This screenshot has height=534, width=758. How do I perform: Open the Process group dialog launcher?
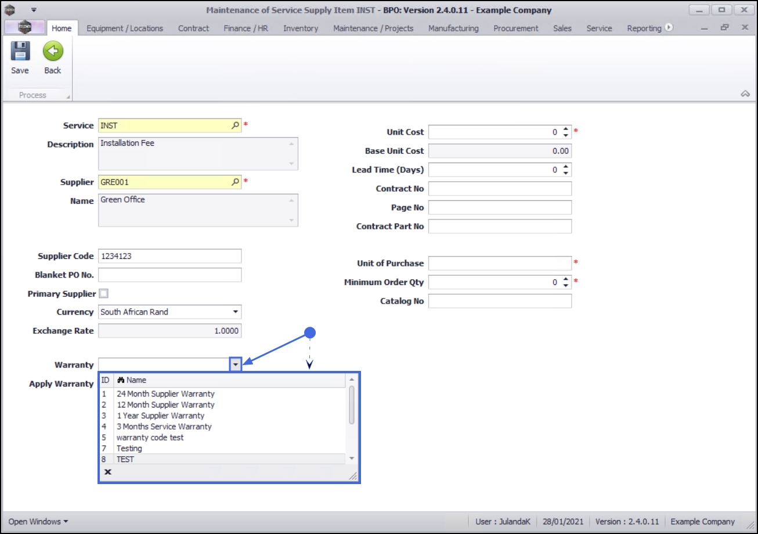click(68, 96)
